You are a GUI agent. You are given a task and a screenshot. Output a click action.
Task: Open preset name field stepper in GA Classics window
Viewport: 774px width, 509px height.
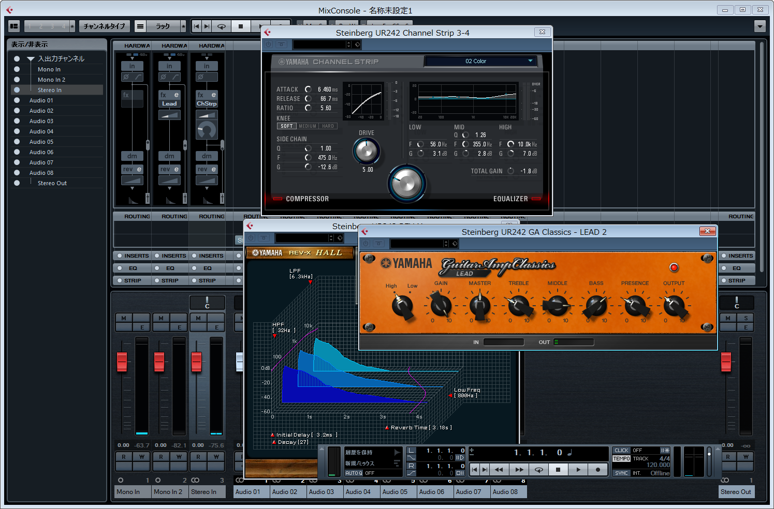(446, 244)
